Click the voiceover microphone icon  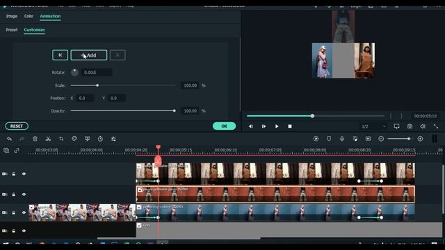click(342, 139)
